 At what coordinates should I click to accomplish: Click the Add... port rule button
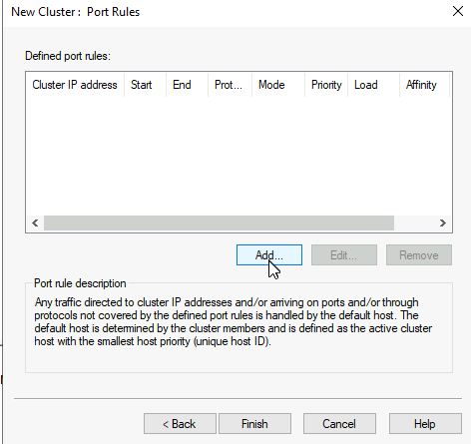(x=269, y=255)
